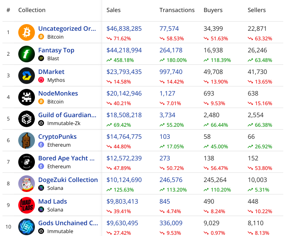Click the NodeMonkes collection name
Image resolution: width=287 pixels, height=236 pixels.
(58, 93)
